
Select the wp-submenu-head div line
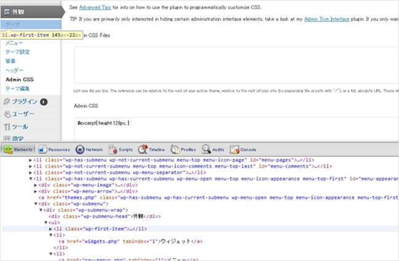click(105, 216)
